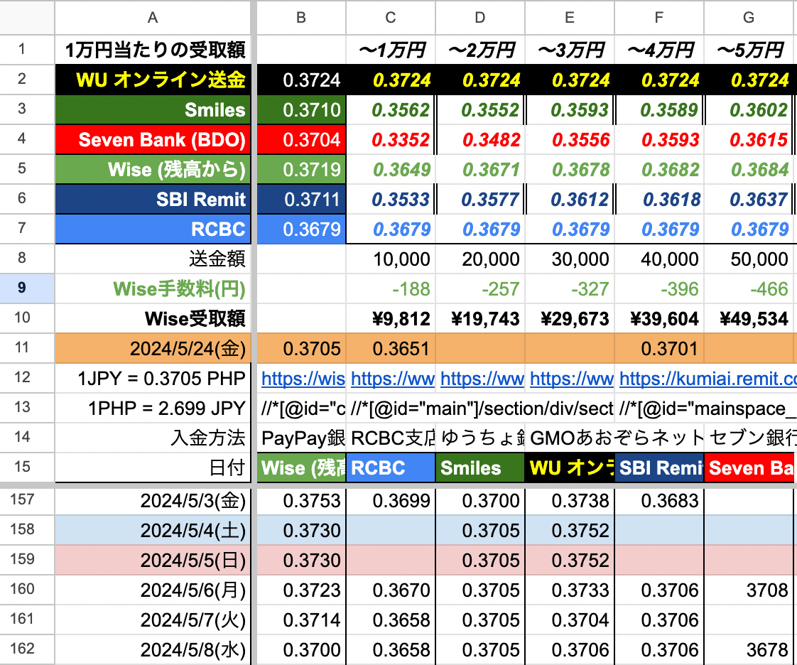
Task: Click the ¥39,604 received amount cell
Action: point(659,319)
